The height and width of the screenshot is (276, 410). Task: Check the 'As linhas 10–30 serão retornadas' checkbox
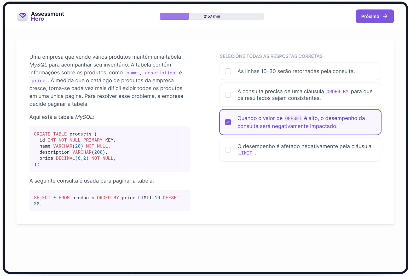[x=228, y=71]
